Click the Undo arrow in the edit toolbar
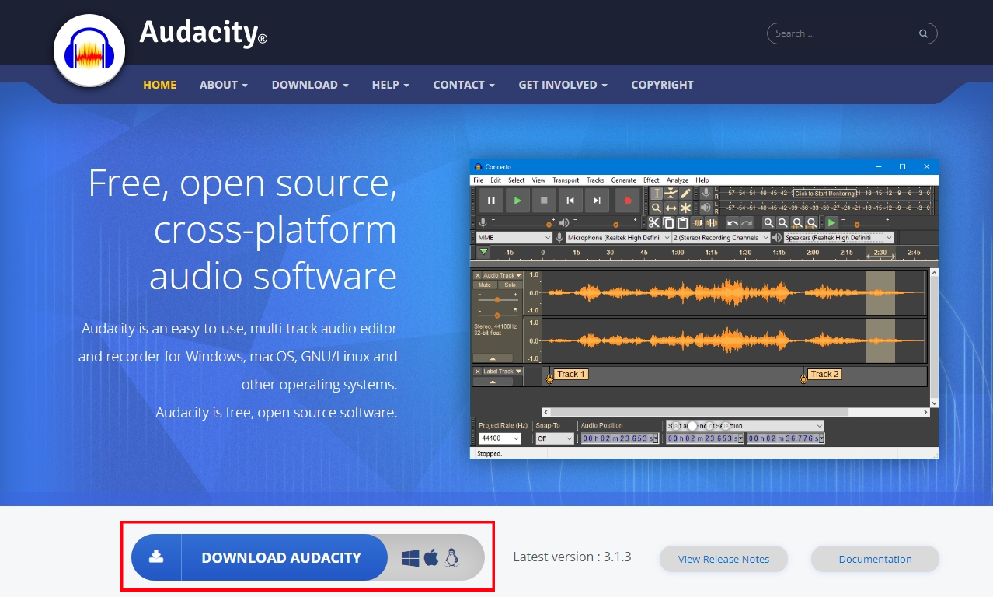Viewport: 993px width, 597px height. [732, 222]
